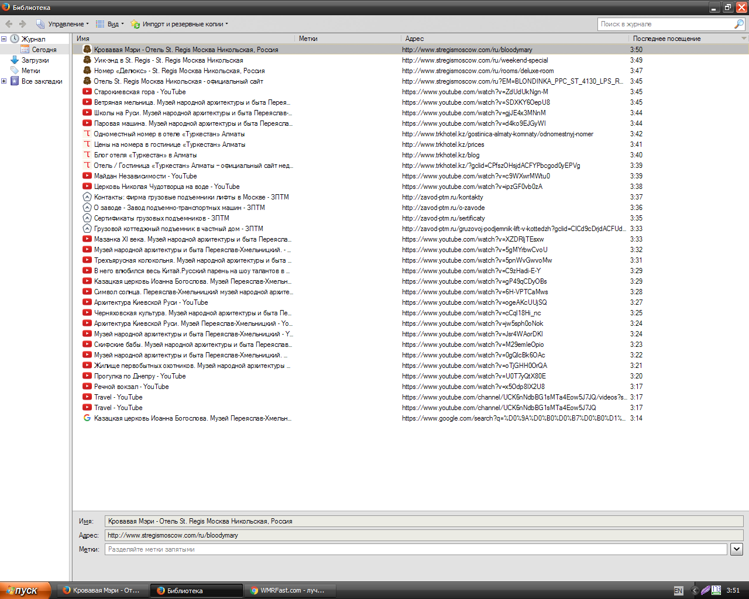This screenshot has height=599, width=749.
Task: Select Метки in the sidebar tree
Action: (x=31, y=70)
